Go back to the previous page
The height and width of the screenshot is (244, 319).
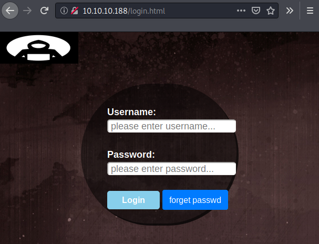tap(10, 10)
